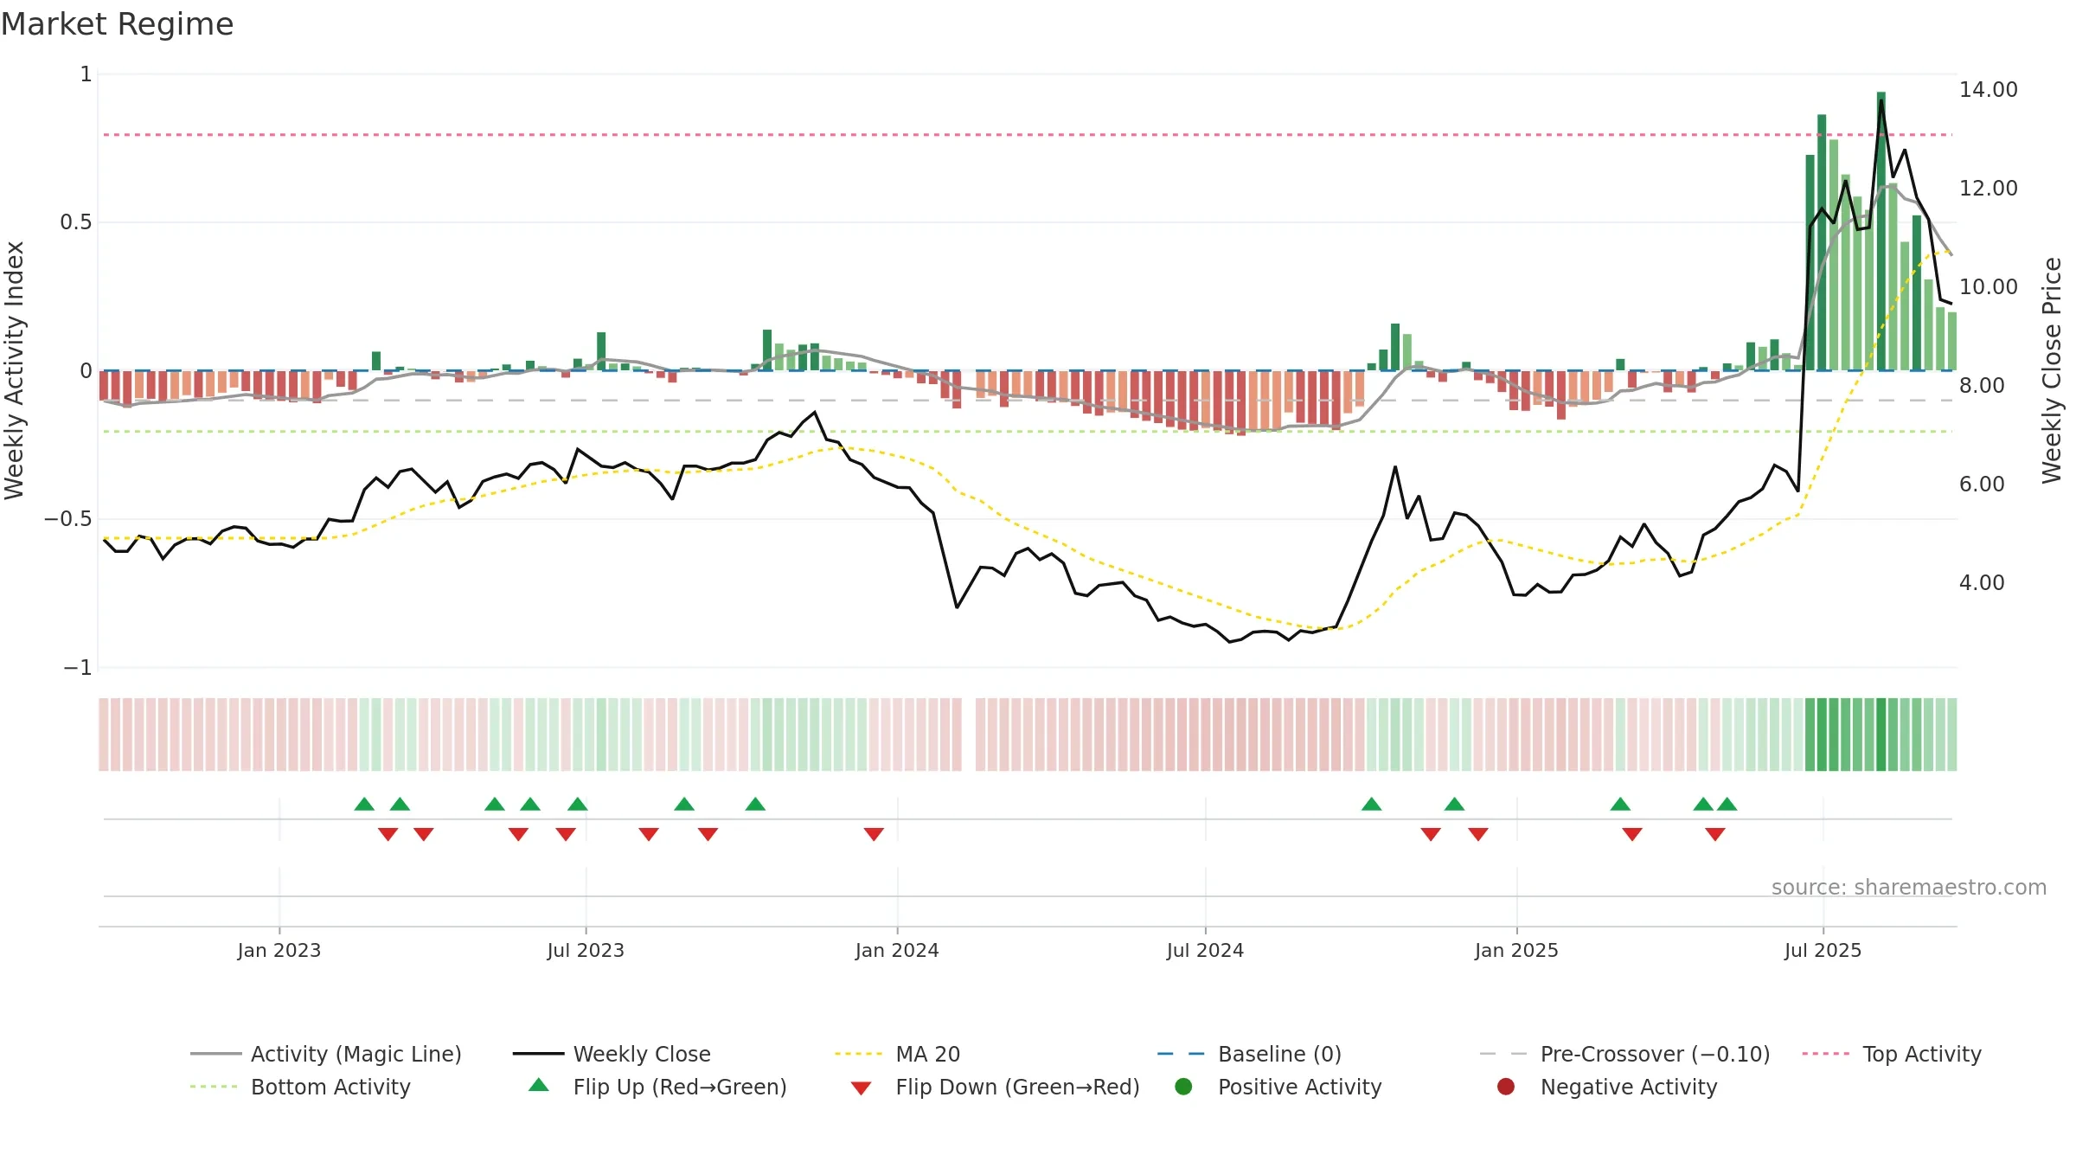
Task: Click the 12.00 price axis tick
Action: point(1988,189)
